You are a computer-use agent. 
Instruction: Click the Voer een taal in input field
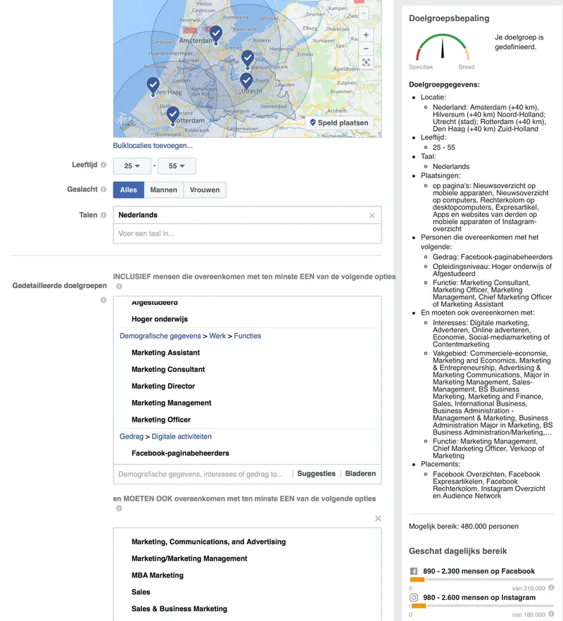(247, 234)
